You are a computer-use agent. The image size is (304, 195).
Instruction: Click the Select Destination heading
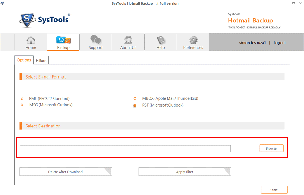43,126
